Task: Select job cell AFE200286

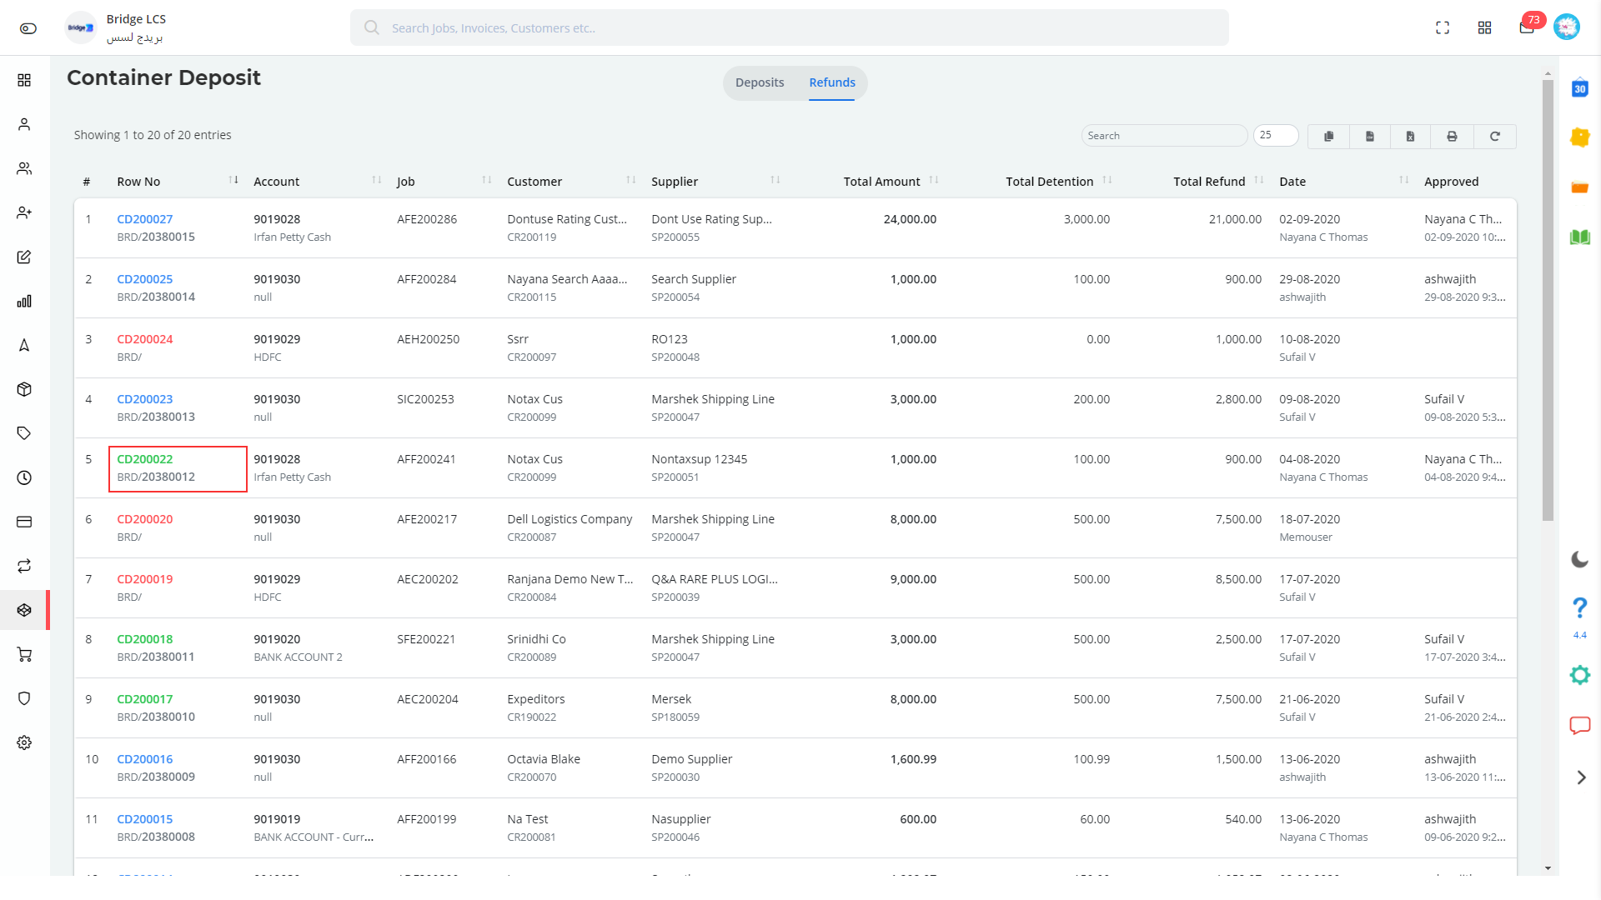Action: 427,219
